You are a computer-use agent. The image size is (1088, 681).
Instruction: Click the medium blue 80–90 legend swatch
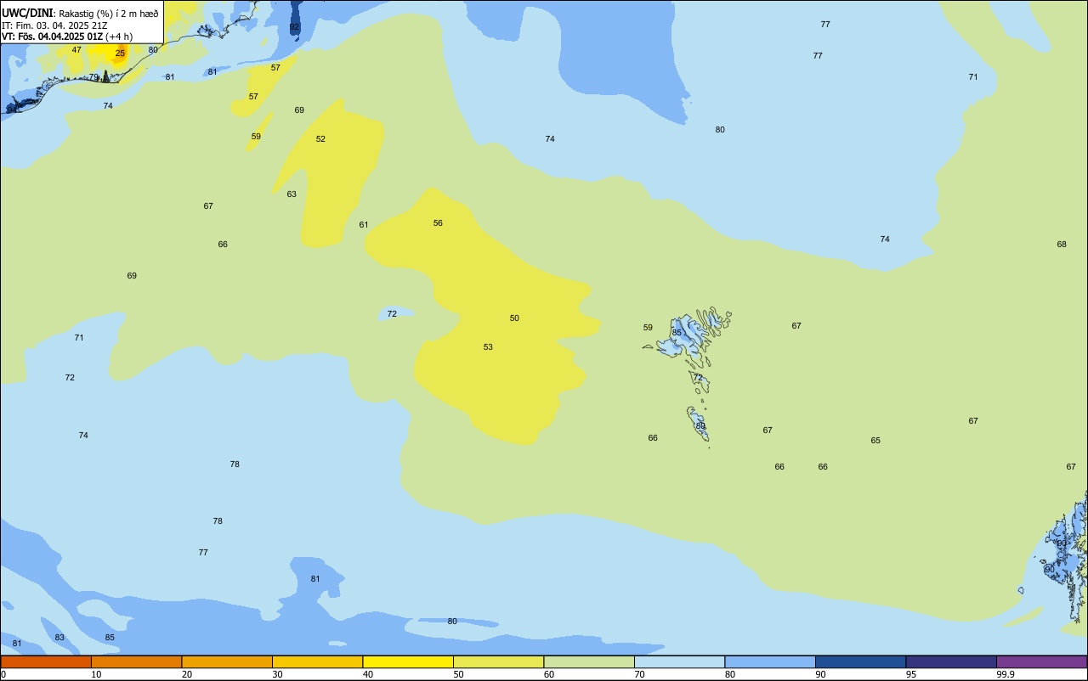pos(770,661)
